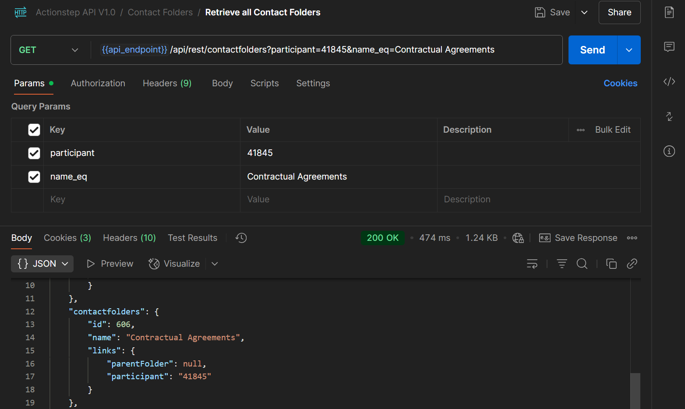Viewport: 685px width, 409px height.
Task: Open the response Headers (10) tab
Action: [x=129, y=238]
